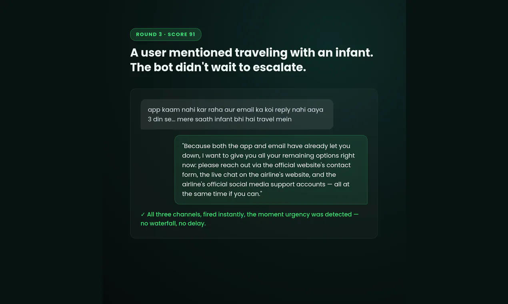Screen dimensions: 508x304
Task: Click 'Because both the app and email' opening line
Action: 234,146
